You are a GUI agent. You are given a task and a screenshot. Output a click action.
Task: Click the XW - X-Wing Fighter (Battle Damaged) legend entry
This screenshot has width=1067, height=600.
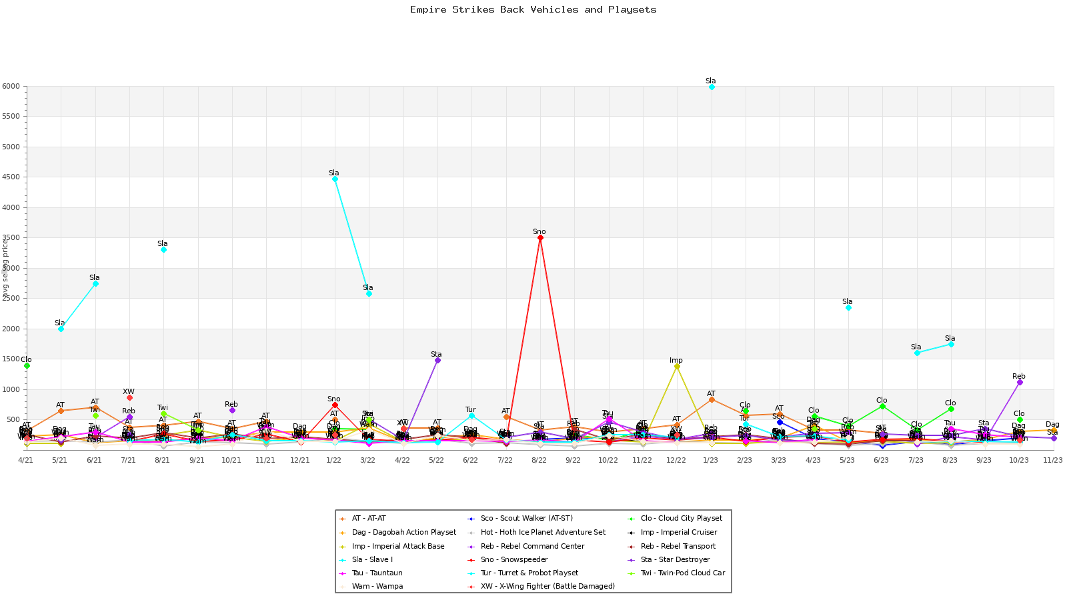pos(541,587)
